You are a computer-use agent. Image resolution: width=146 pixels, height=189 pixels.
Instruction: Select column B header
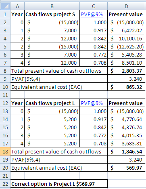click(52, 6)
